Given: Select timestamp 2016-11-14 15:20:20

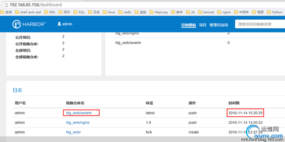Looking at the screenshot, I should [245, 113].
